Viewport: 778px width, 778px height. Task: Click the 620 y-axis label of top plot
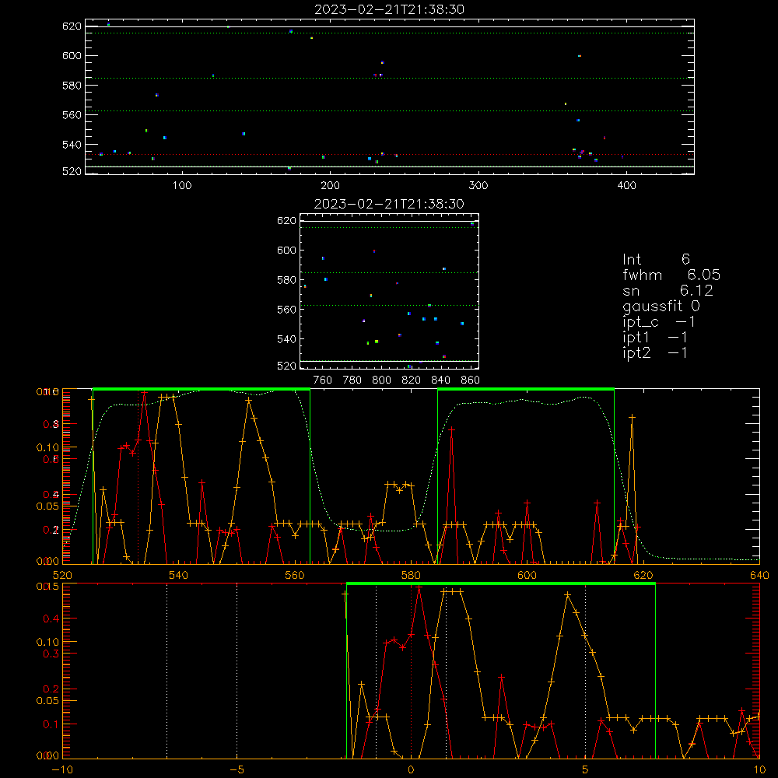[x=72, y=26]
